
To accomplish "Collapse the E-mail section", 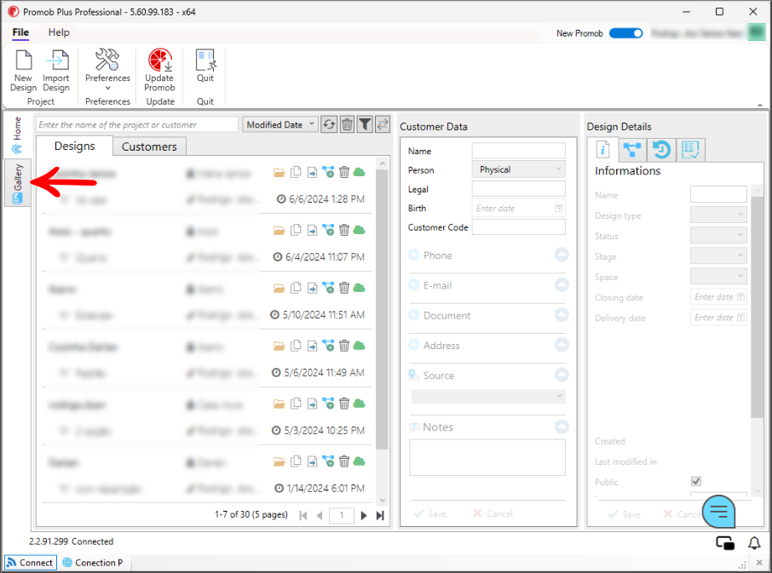I will pos(562,284).
